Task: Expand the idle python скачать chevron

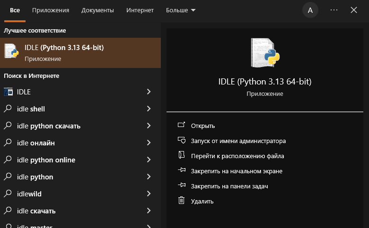Action: click(149, 126)
